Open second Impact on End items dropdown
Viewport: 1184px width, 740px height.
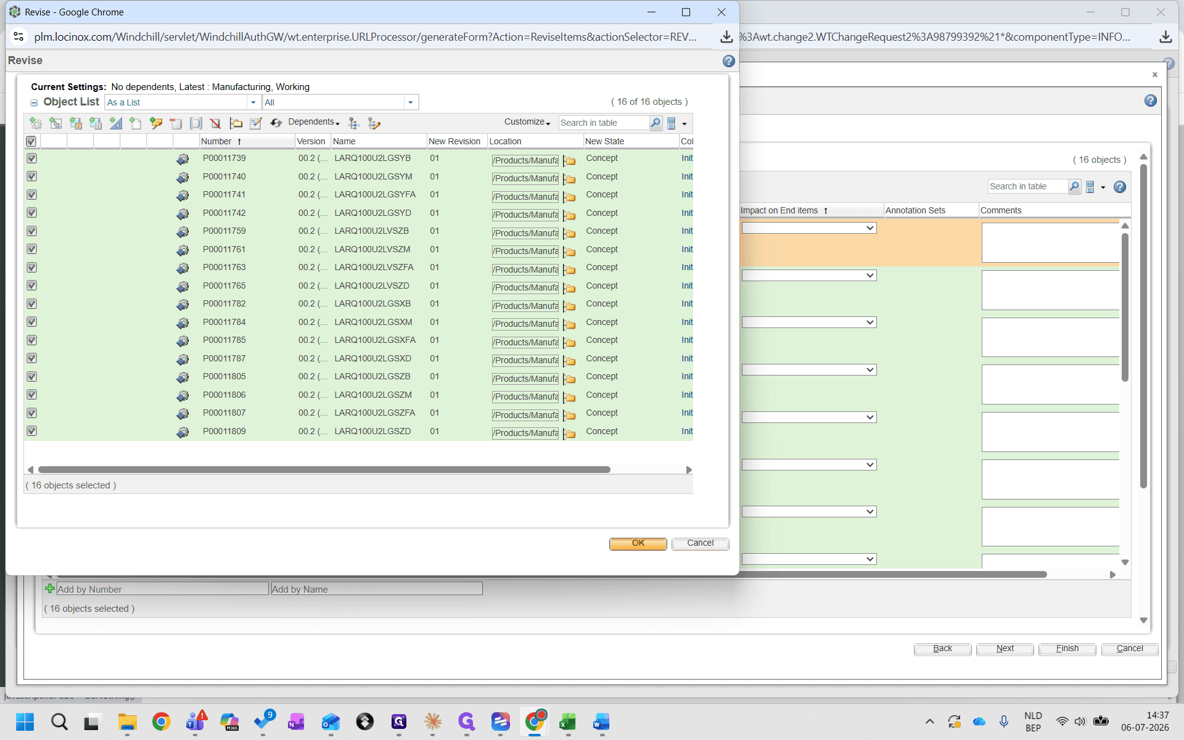click(x=809, y=276)
